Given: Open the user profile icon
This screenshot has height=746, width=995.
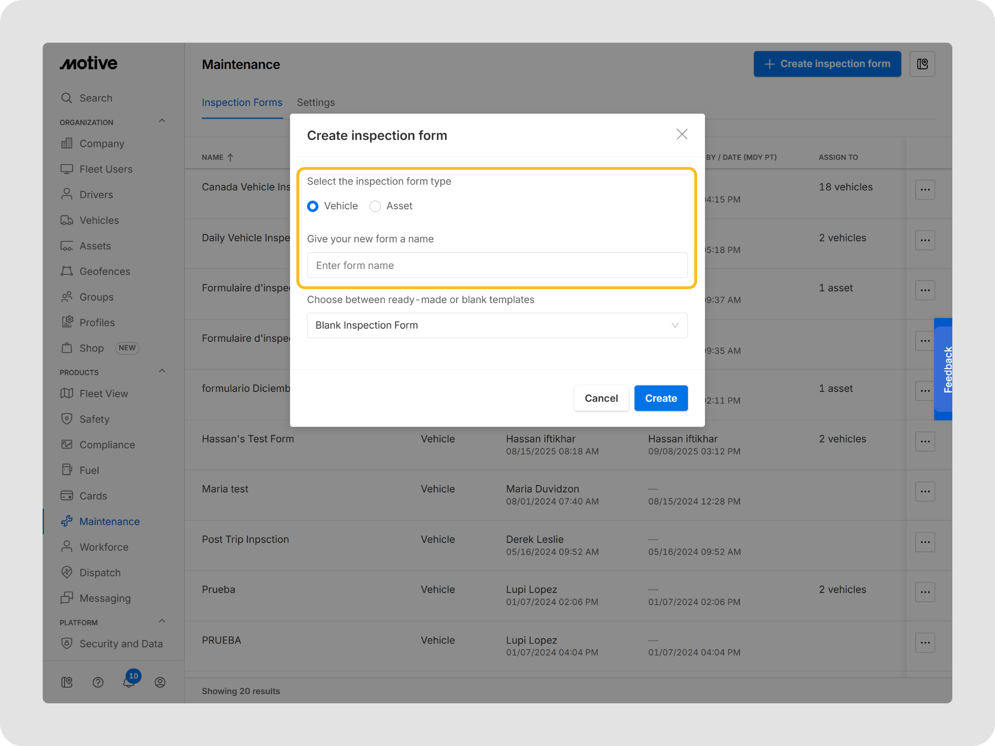Looking at the screenshot, I should tap(160, 682).
